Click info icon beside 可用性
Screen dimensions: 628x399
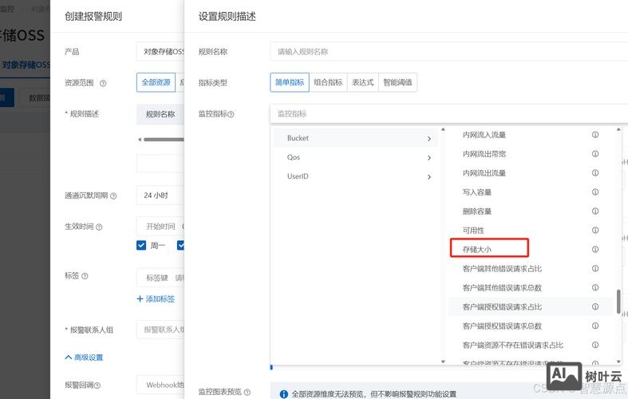point(595,230)
